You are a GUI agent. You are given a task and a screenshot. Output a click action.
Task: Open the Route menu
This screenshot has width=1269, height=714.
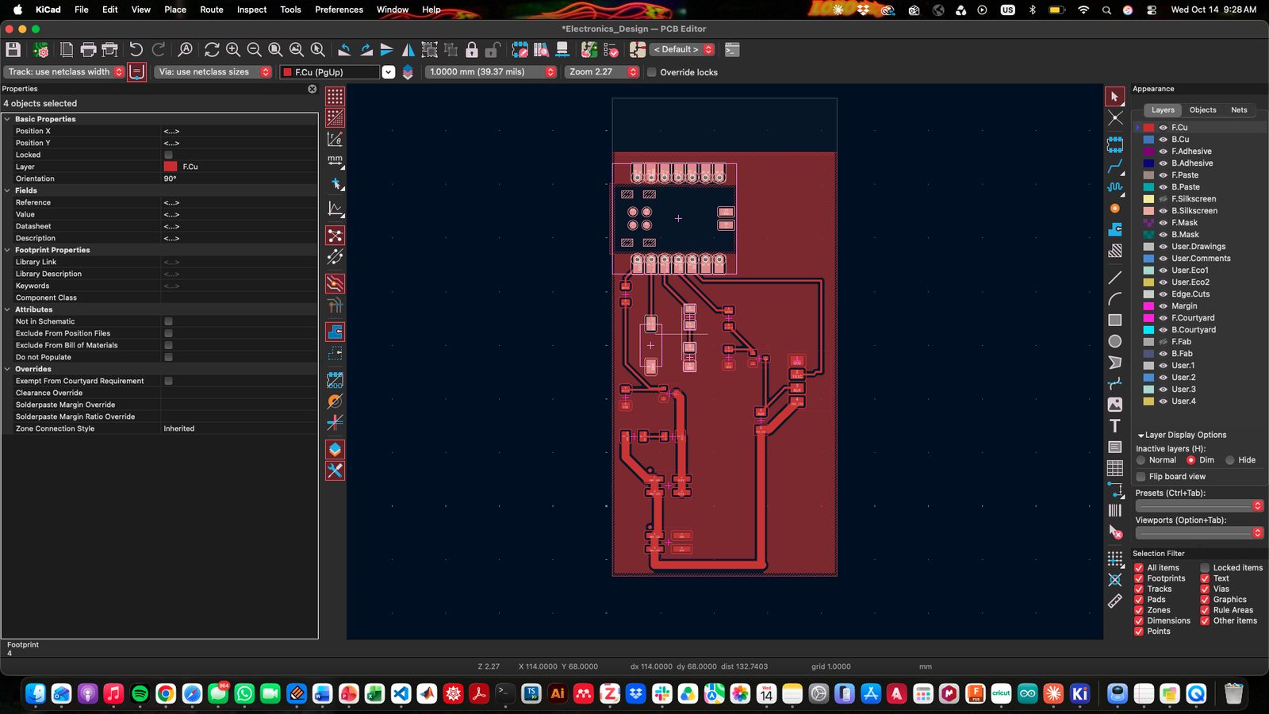(x=211, y=10)
